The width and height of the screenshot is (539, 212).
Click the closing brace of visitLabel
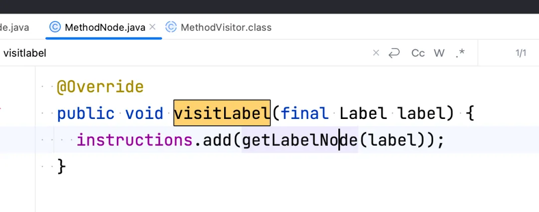[x=61, y=166]
